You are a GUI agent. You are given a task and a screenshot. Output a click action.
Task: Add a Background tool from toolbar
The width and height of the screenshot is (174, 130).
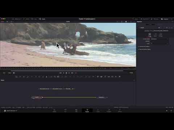pos(17,77)
